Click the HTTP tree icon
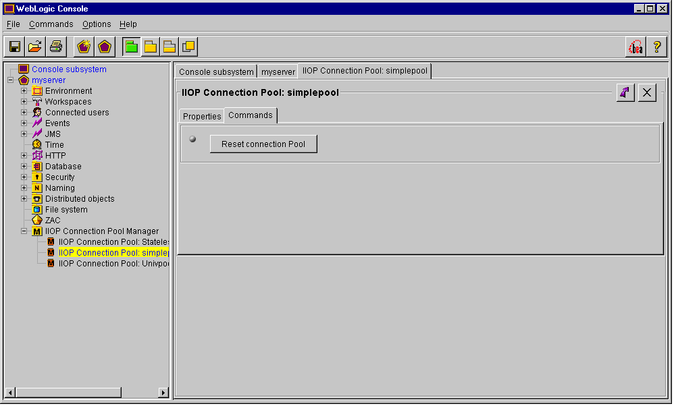 tap(37, 155)
